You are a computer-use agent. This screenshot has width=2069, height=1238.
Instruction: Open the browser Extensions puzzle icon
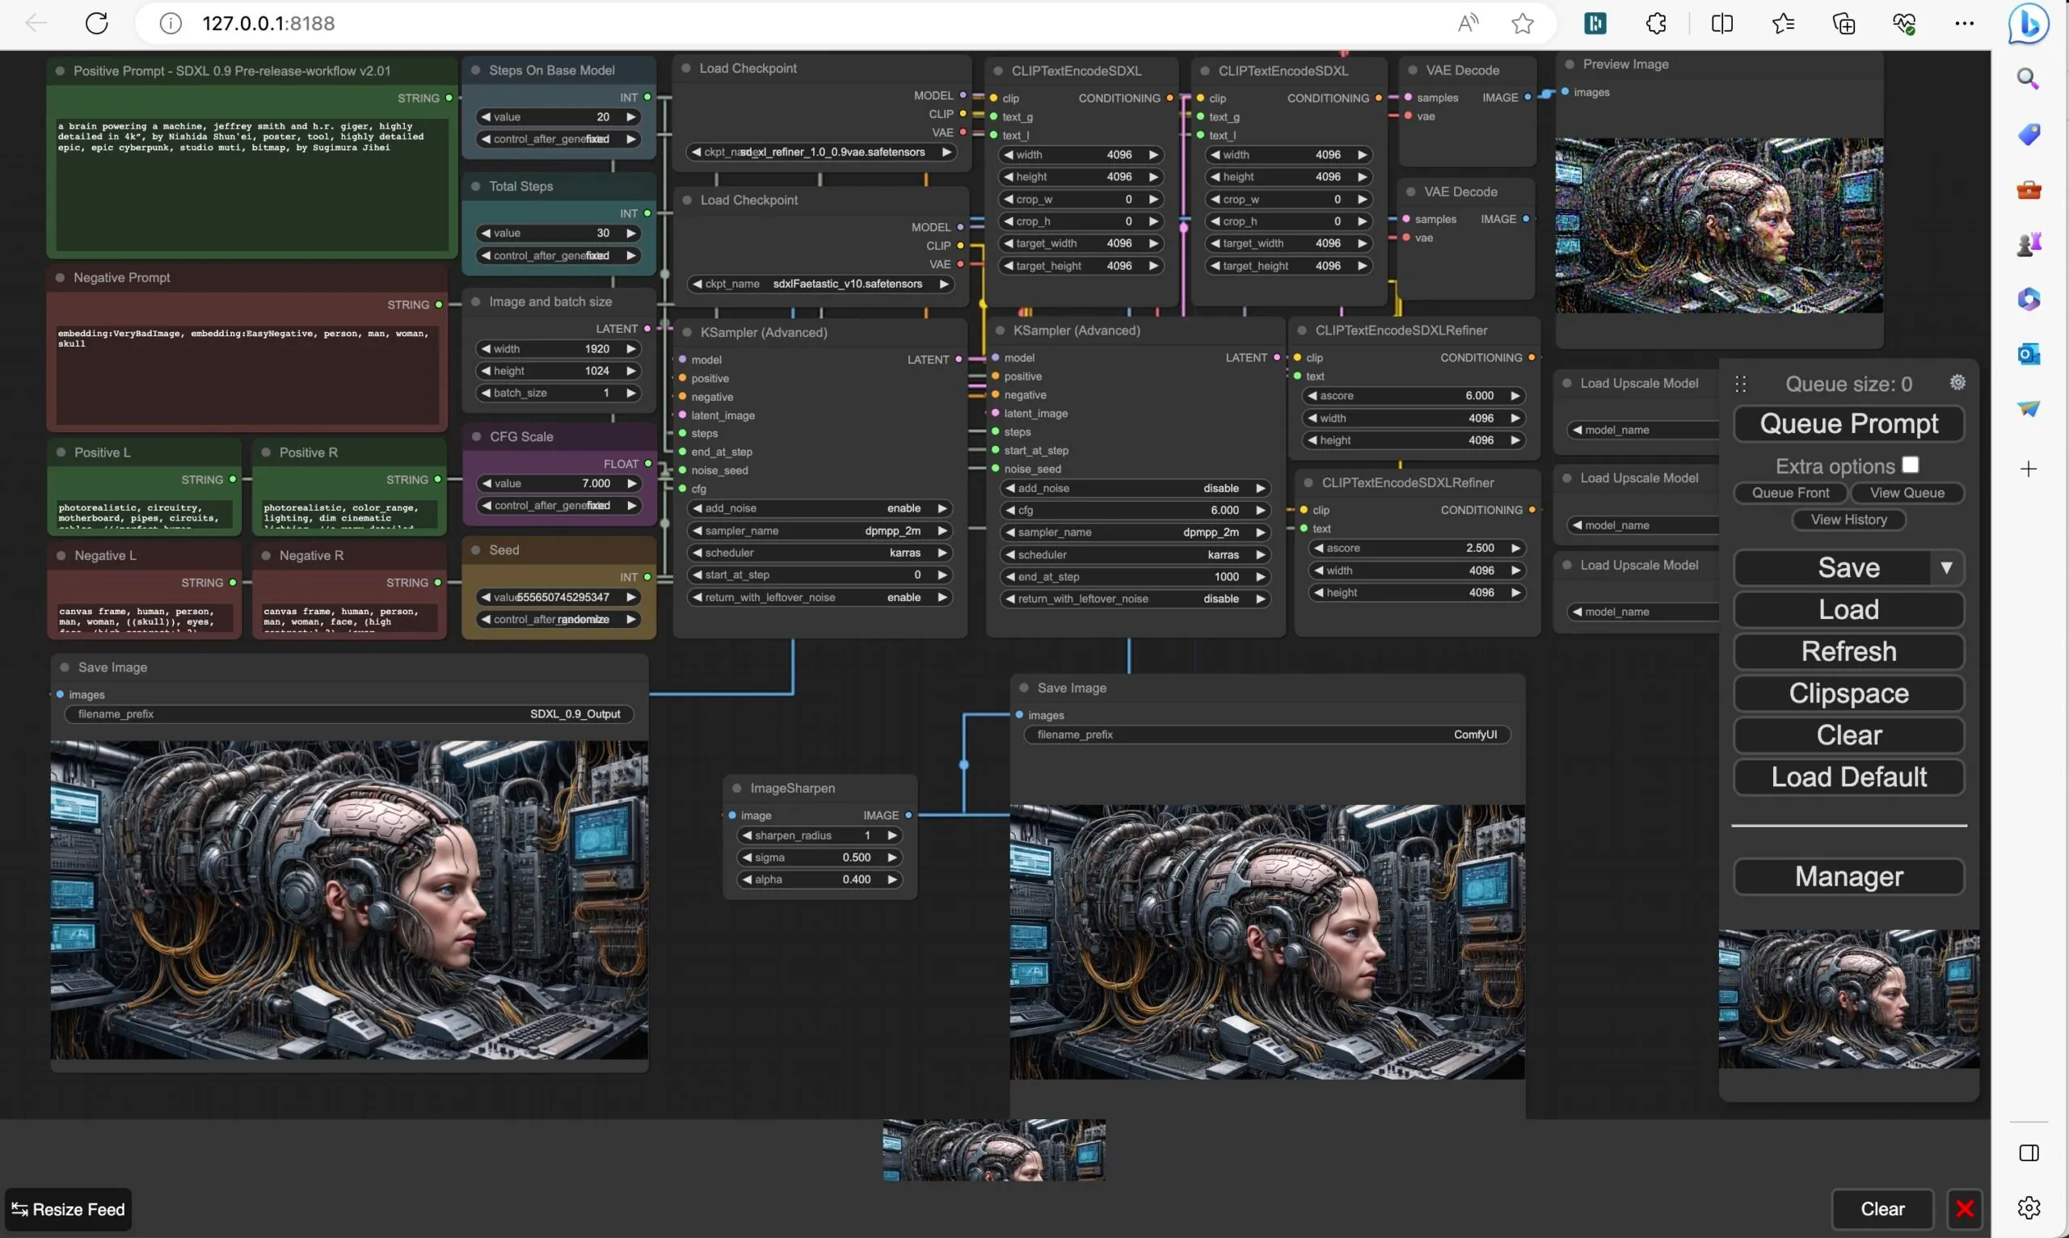tap(1655, 23)
